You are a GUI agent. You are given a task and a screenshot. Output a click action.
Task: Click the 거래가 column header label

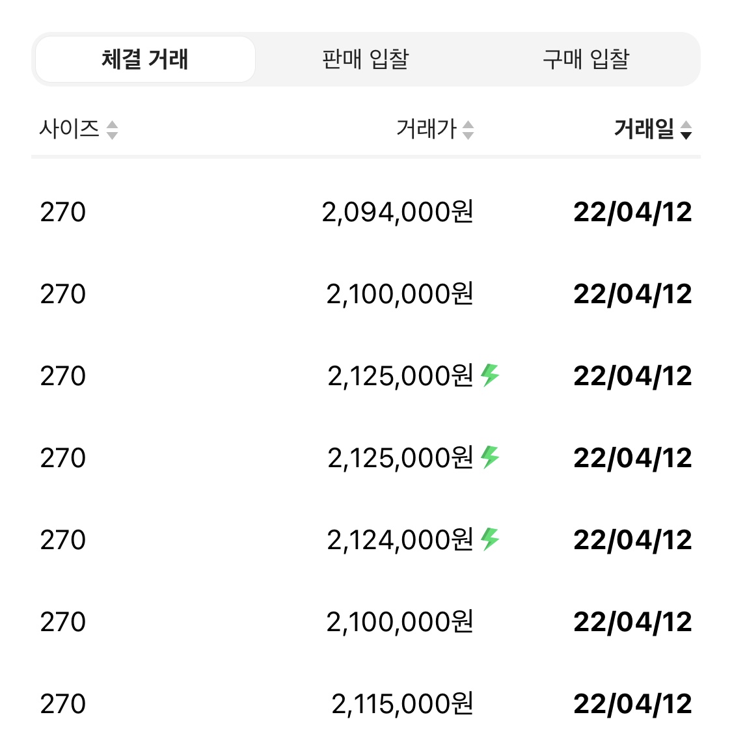pos(426,129)
